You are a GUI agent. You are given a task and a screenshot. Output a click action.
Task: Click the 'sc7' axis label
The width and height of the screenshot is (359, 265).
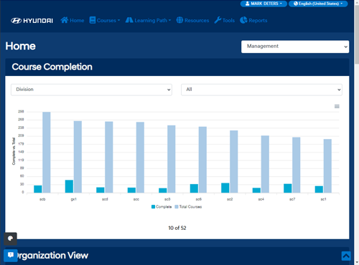pos(292,199)
